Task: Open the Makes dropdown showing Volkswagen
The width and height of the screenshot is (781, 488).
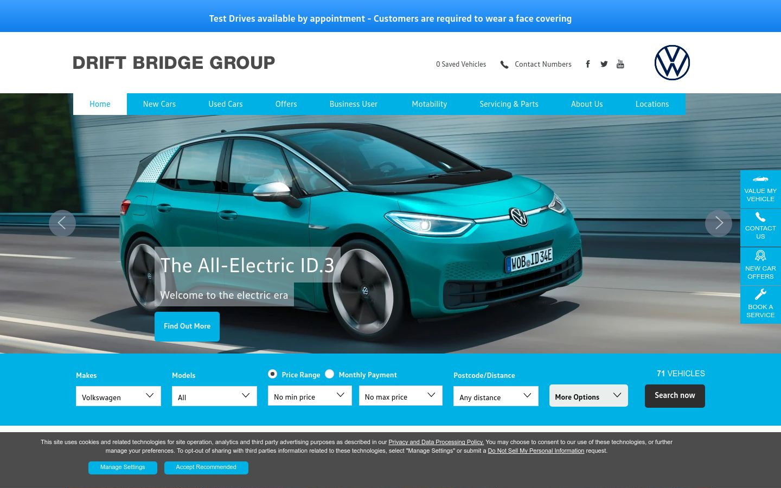Action: (118, 396)
